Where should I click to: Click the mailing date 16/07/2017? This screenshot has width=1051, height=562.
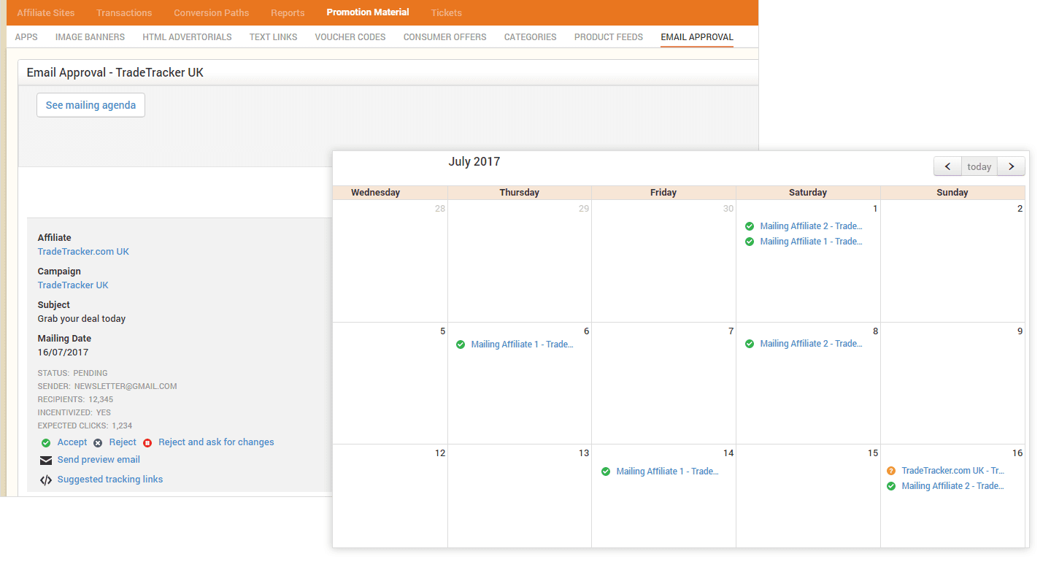63,353
